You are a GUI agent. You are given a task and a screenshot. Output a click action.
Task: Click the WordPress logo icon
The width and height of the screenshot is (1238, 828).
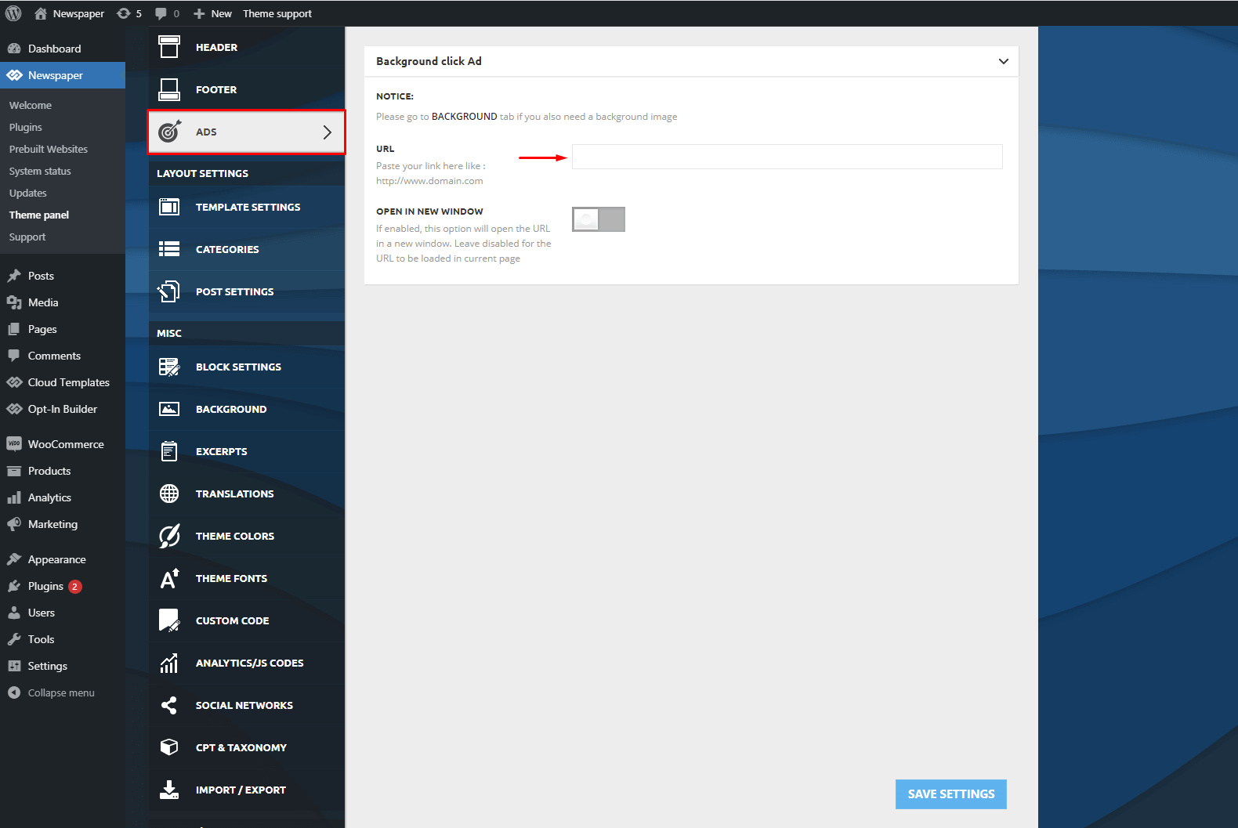click(13, 13)
